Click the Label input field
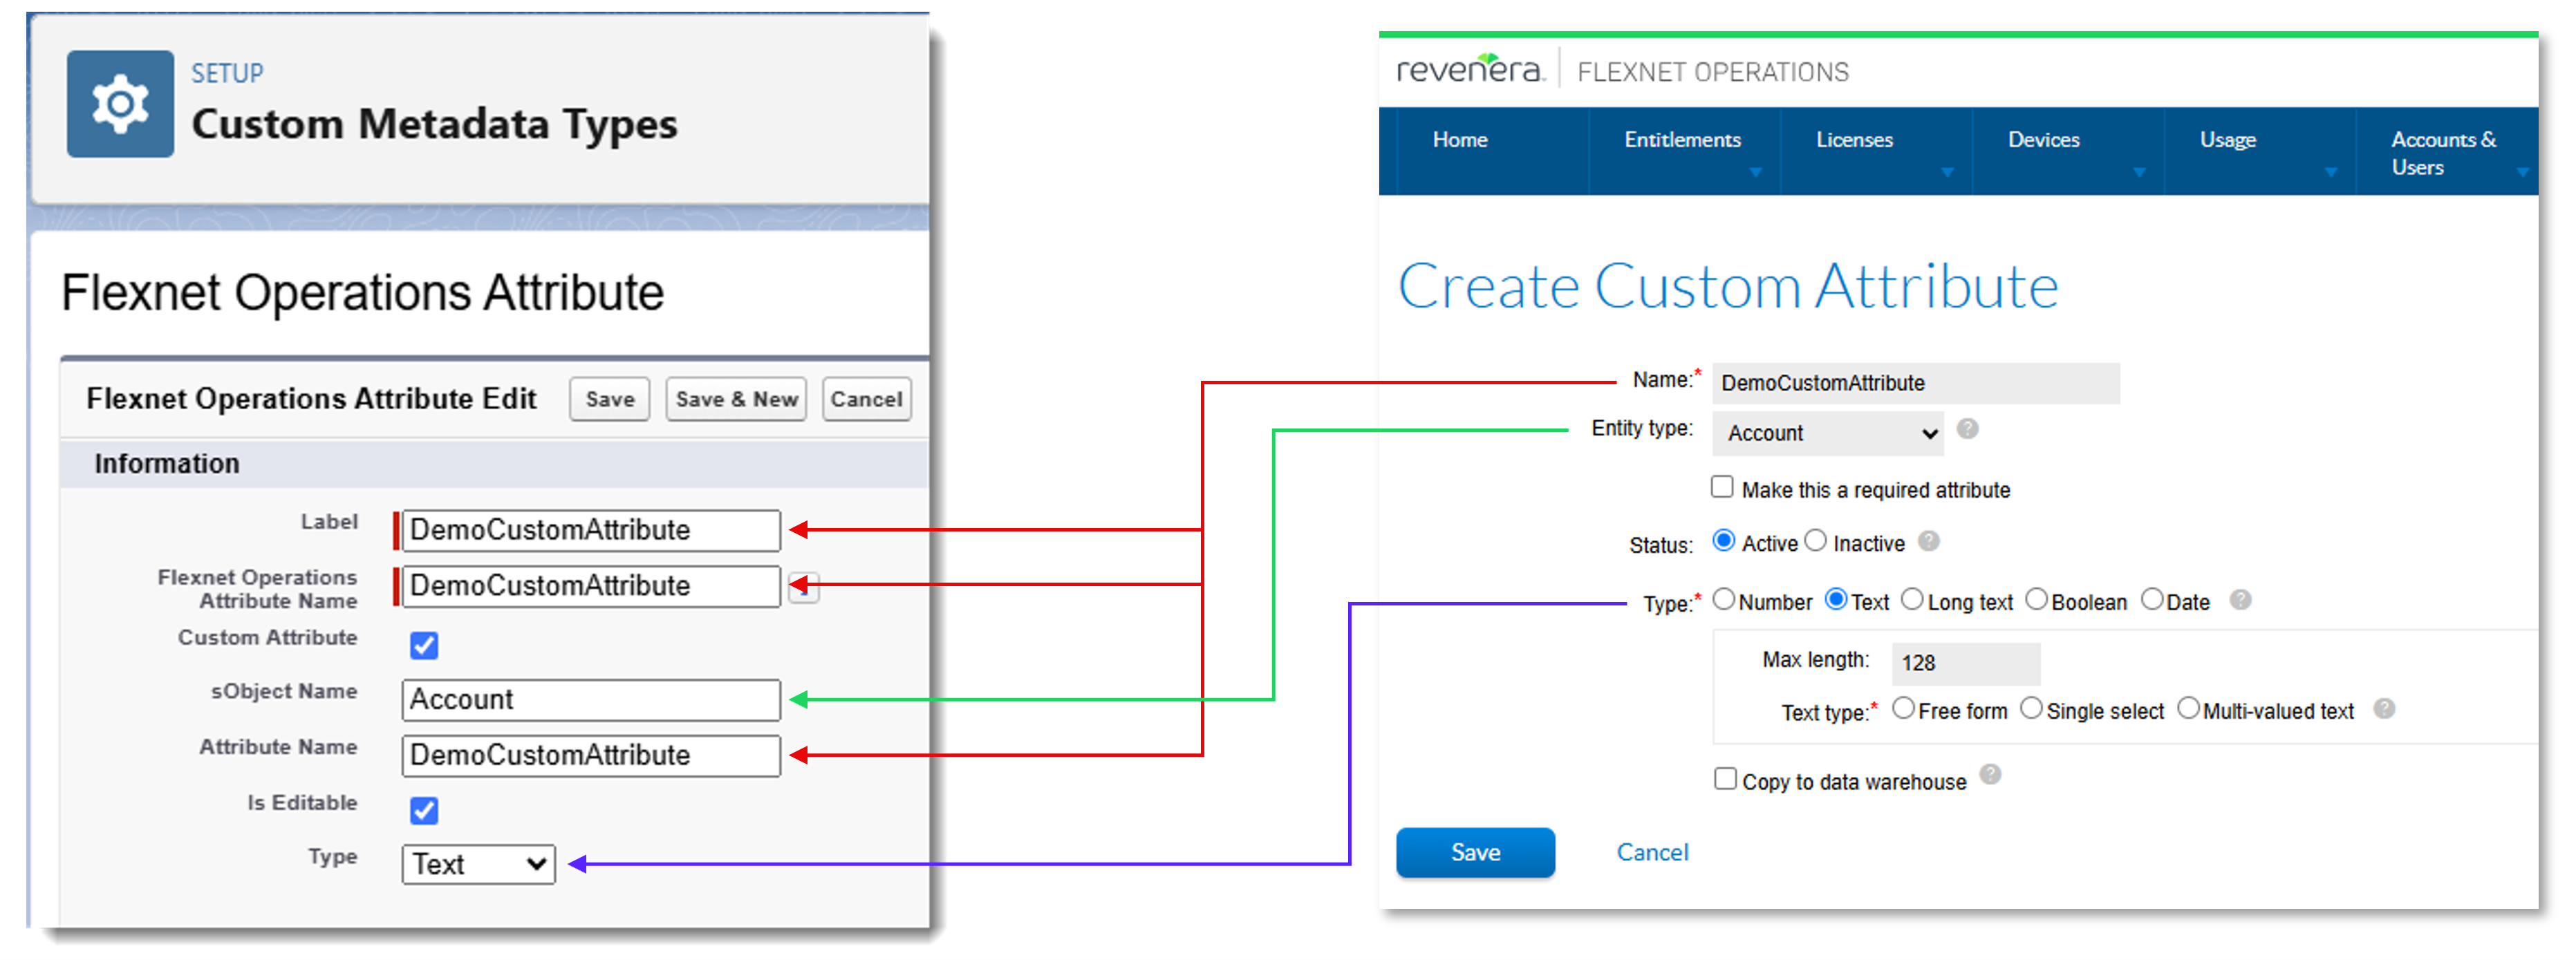The image size is (2576, 960). tap(591, 530)
